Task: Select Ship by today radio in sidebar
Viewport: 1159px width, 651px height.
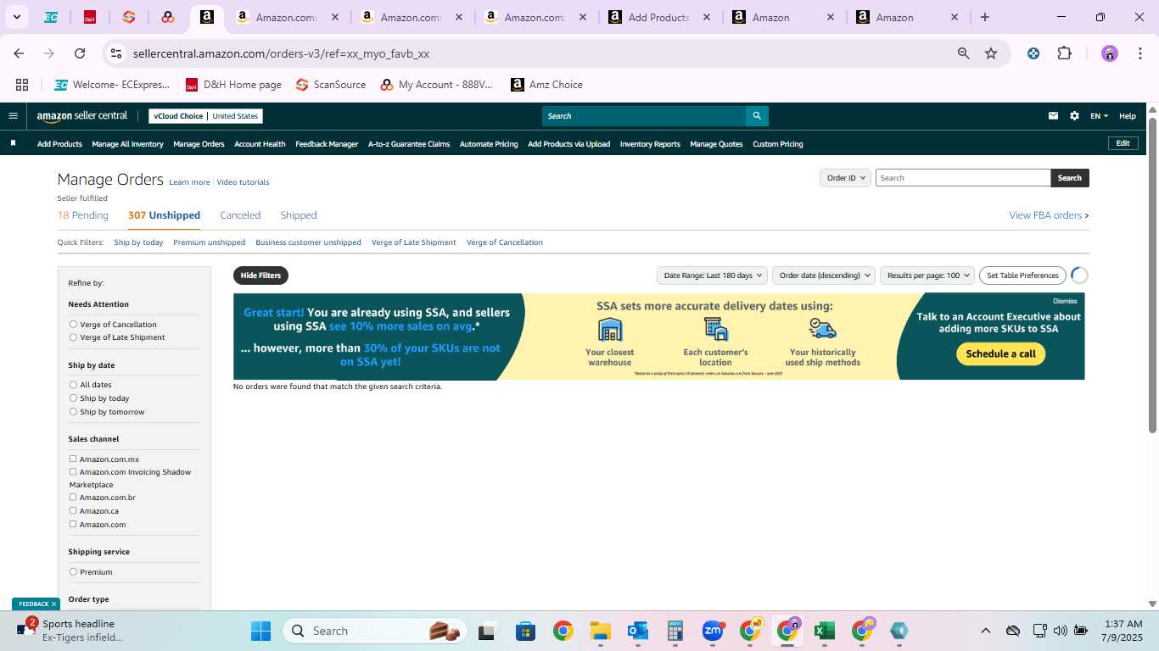Action: [x=73, y=398]
